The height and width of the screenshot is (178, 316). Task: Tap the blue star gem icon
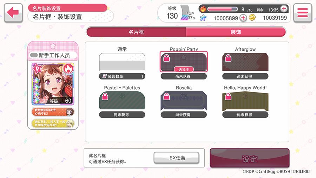[x=203, y=18]
